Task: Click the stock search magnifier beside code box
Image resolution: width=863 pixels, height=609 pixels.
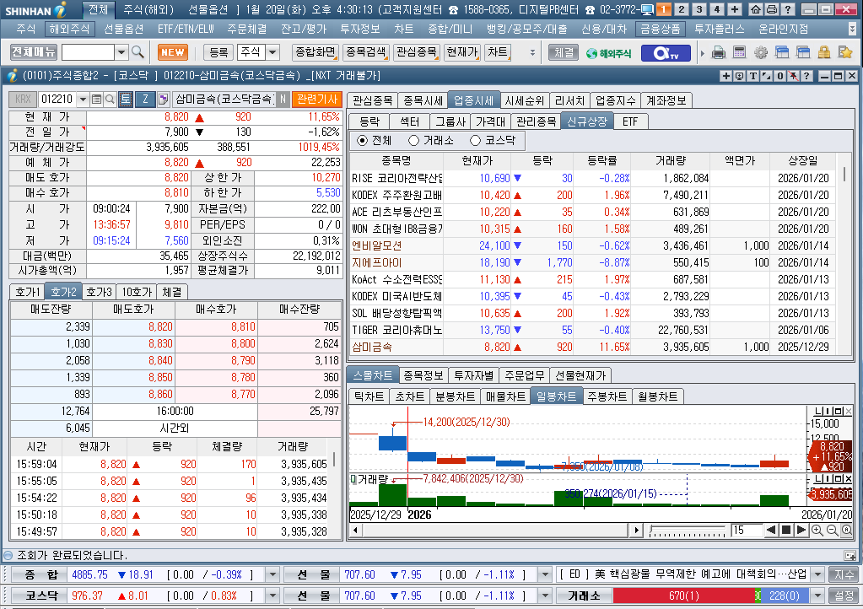Action: pyautogui.click(x=110, y=99)
